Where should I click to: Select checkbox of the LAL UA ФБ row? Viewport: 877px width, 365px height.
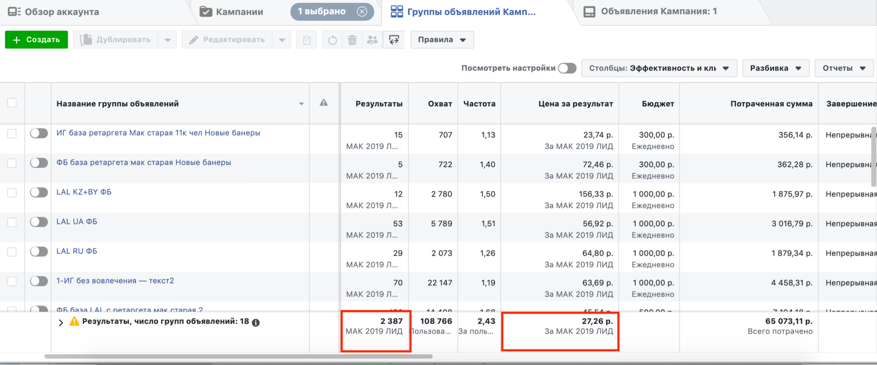11,222
